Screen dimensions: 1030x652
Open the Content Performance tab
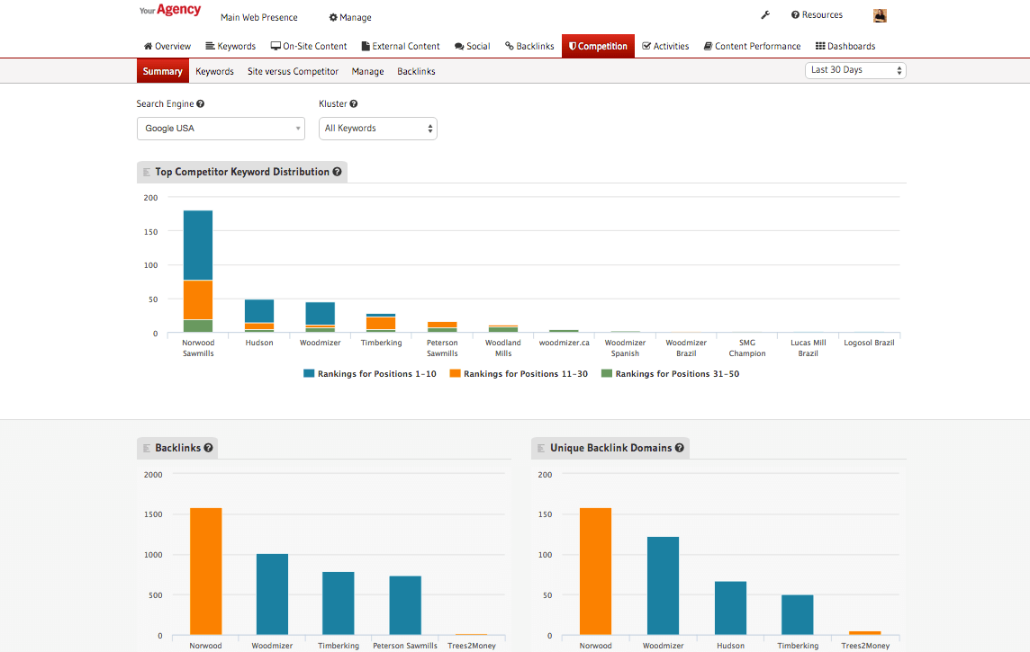pos(752,46)
